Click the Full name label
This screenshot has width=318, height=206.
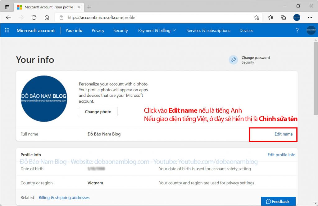pos(29,134)
